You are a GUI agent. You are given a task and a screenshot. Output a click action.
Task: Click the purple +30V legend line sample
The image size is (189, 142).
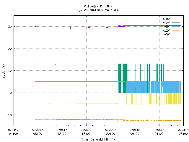click(176, 19)
